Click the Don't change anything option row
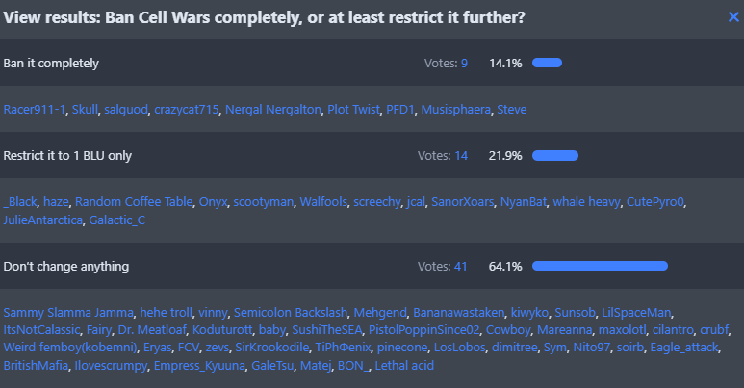The width and height of the screenshot is (744, 388). tap(66, 266)
